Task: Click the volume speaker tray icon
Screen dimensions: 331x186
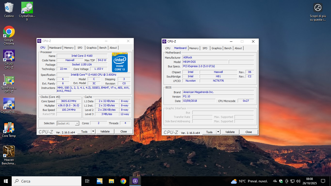Action: tap(298, 181)
